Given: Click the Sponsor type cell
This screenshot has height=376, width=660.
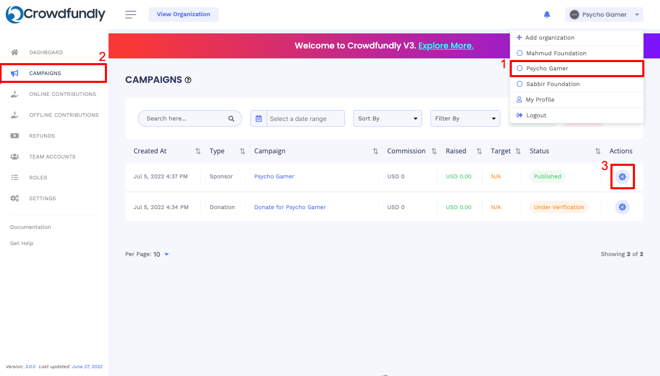Looking at the screenshot, I should point(221,176).
